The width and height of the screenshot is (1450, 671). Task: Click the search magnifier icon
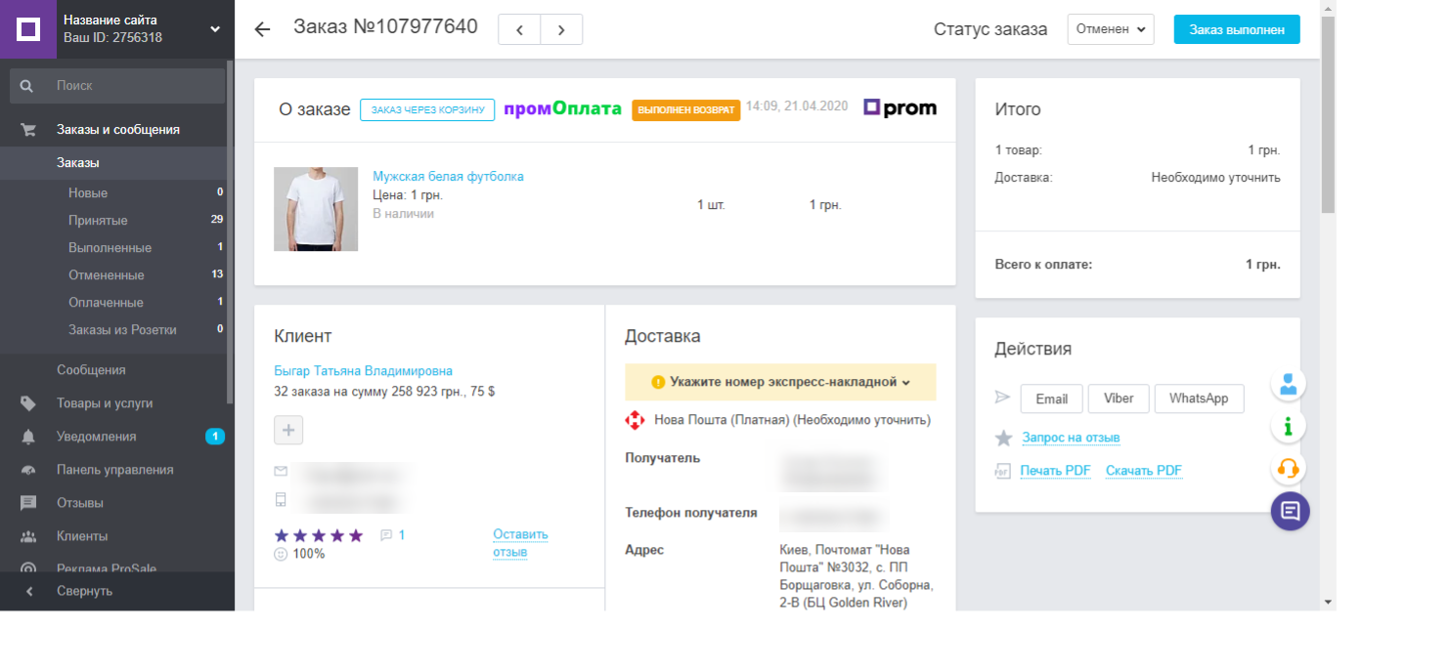point(27,86)
